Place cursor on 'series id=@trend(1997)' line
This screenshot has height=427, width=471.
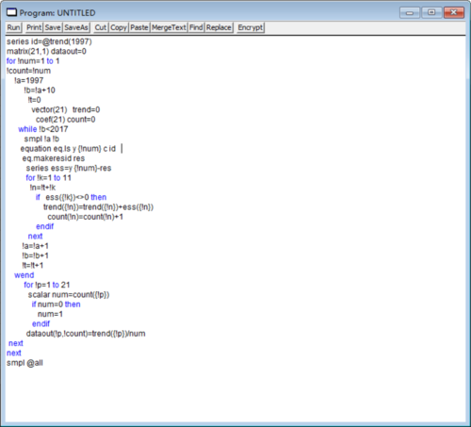click(x=49, y=41)
